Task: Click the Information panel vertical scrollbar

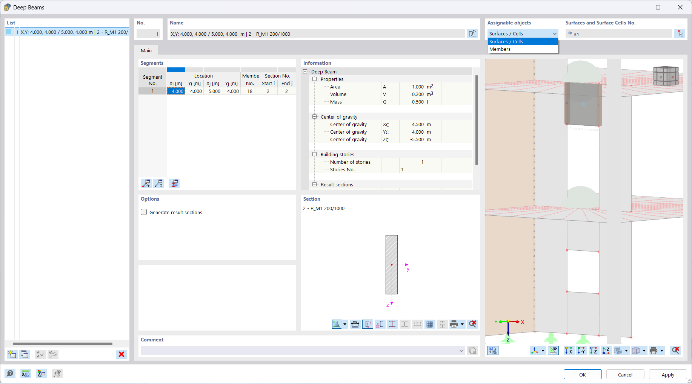Action: [x=477, y=120]
